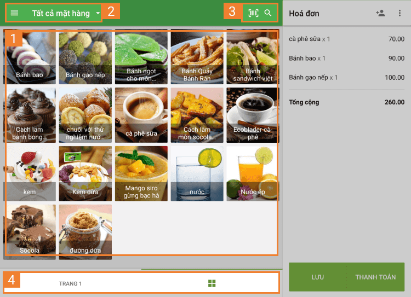Expand the Tất cả mặt hàng category dropdown
The image size is (411, 297).
point(61,13)
